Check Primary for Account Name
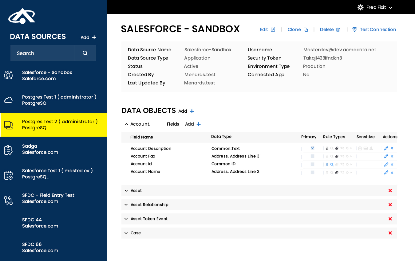Viewport: 415px width, 261px height. [312, 173]
